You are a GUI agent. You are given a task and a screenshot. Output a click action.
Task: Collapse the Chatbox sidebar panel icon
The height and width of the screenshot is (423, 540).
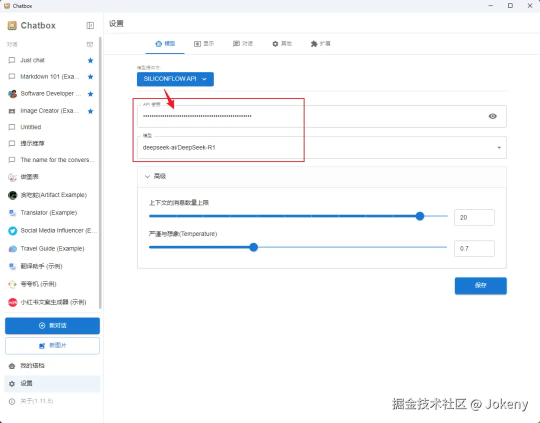pos(90,25)
